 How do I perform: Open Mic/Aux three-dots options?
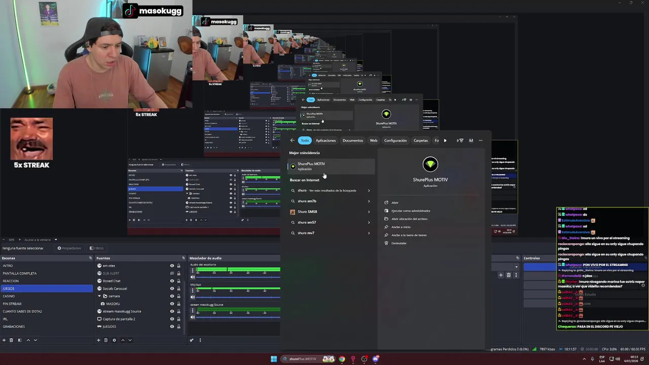[x=192, y=290]
